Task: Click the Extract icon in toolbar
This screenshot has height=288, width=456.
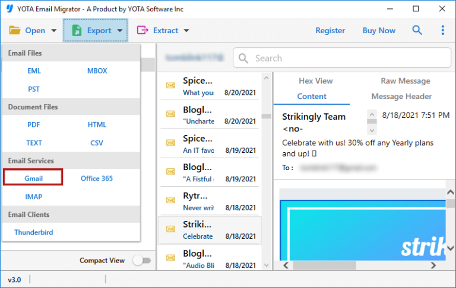Action: (x=142, y=30)
